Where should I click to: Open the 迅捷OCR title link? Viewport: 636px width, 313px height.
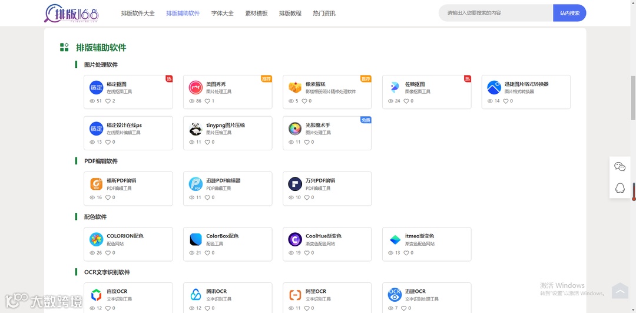[x=415, y=291]
